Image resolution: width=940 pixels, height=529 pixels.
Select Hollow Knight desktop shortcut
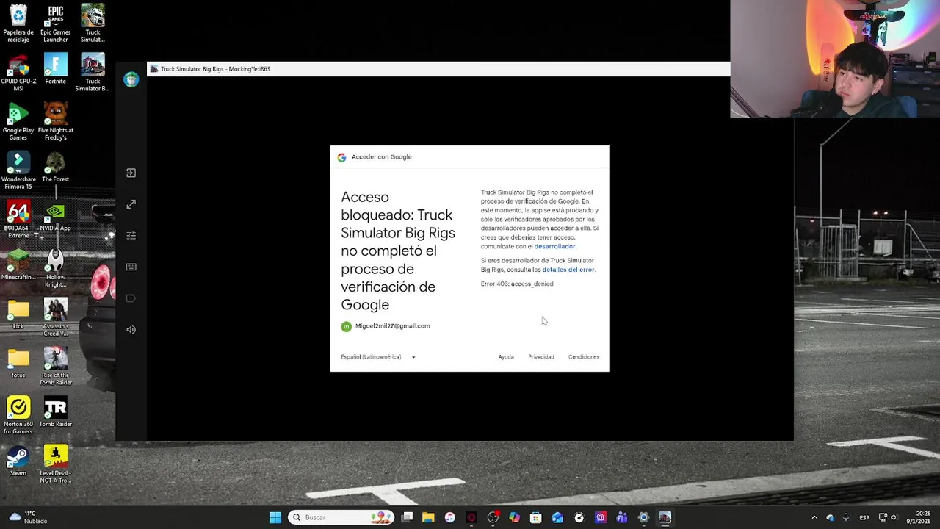pos(56,268)
